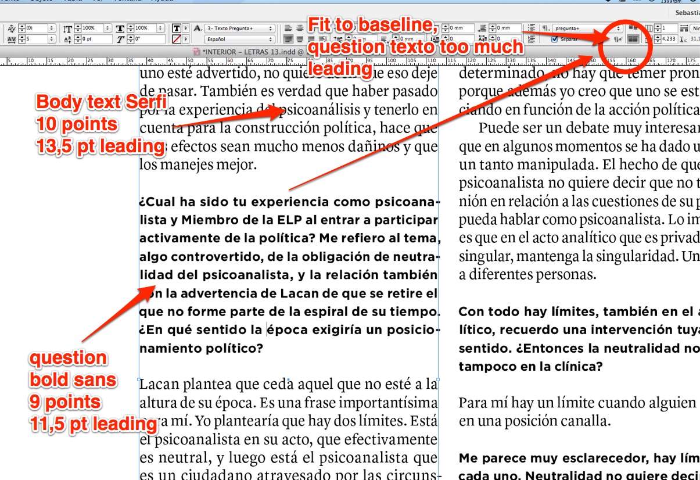The image size is (700, 480).
Task: Click the skew (false italic) icon
Action: point(120,39)
